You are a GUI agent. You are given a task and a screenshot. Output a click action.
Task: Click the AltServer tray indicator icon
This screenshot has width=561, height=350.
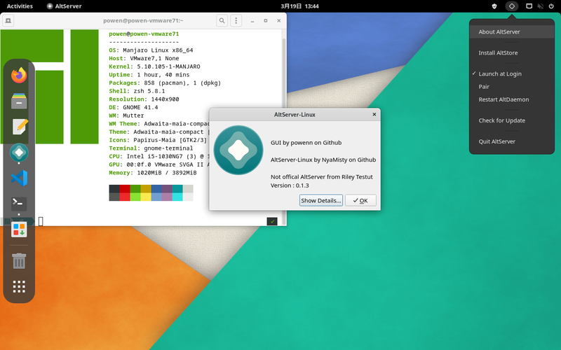click(512, 6)
